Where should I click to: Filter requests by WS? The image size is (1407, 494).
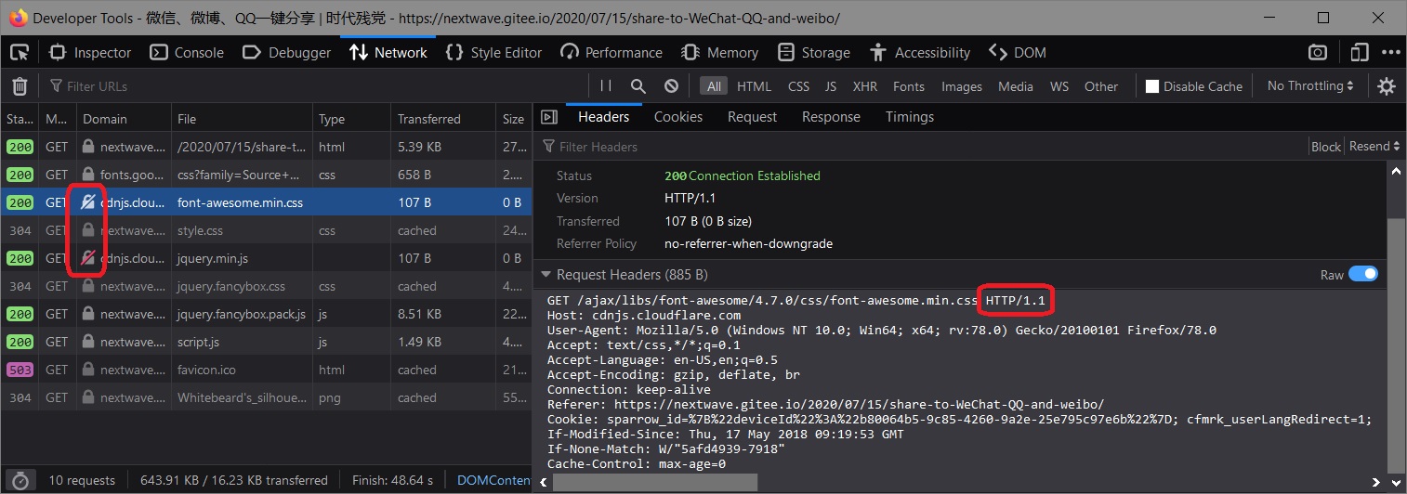[1059, 86]
